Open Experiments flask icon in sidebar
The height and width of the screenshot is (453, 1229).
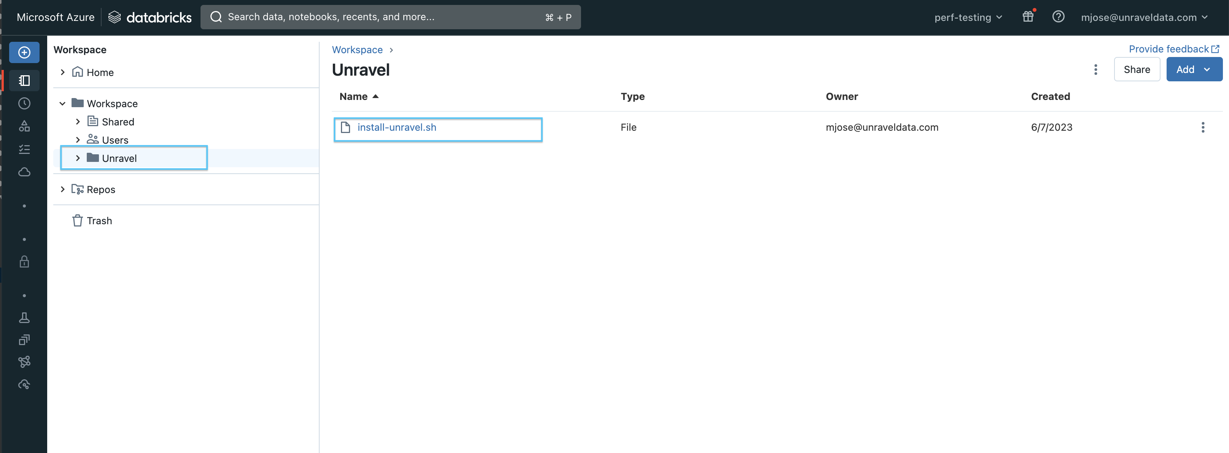click(24, 318)
